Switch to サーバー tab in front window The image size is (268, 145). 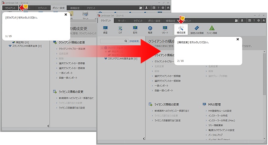point(122,21)
